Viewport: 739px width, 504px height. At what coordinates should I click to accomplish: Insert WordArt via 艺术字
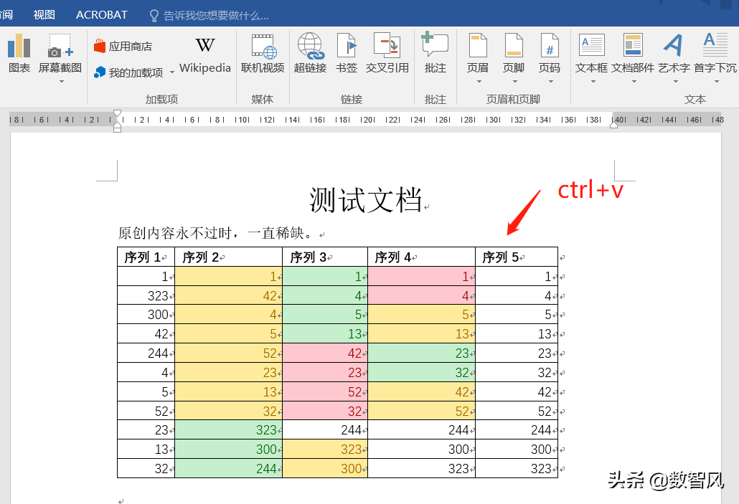[673, 54]
